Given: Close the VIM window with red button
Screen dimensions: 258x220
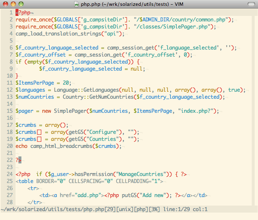Looking at the screenshot, I should [6, 4].
